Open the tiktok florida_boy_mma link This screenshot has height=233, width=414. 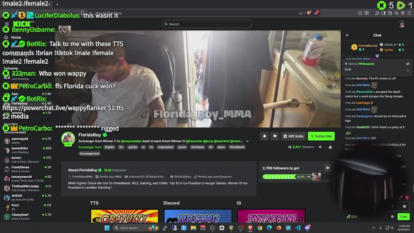pos(213,177)
